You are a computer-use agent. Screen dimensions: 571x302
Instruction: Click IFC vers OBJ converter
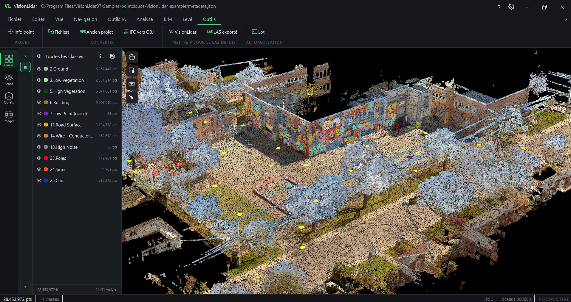tap(139, 32)
